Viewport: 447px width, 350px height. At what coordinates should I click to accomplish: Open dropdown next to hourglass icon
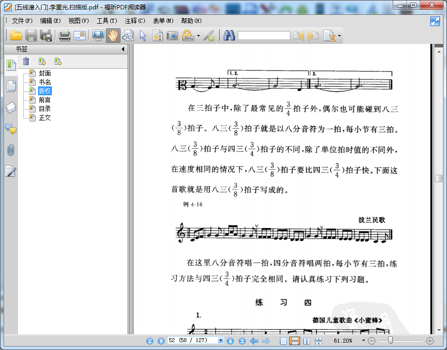point(339,36)
